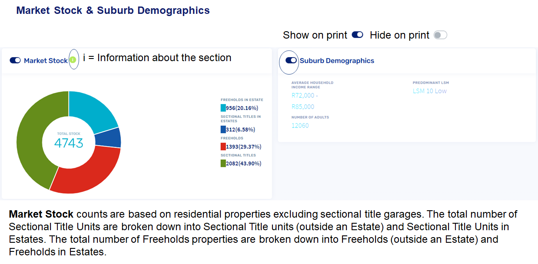Viewport: 538px width, 264px height.
Task: Click the number of adults value 12060
Action: tap(300, 126)
